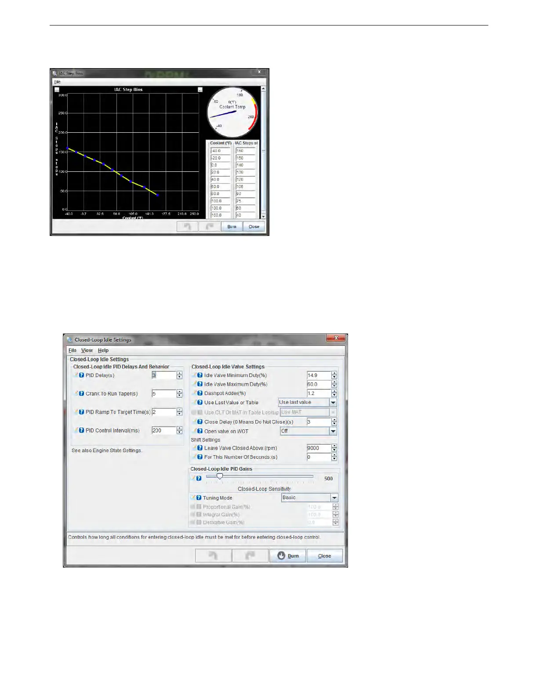Click the PID Delay(s) input field

coord(164,375)
